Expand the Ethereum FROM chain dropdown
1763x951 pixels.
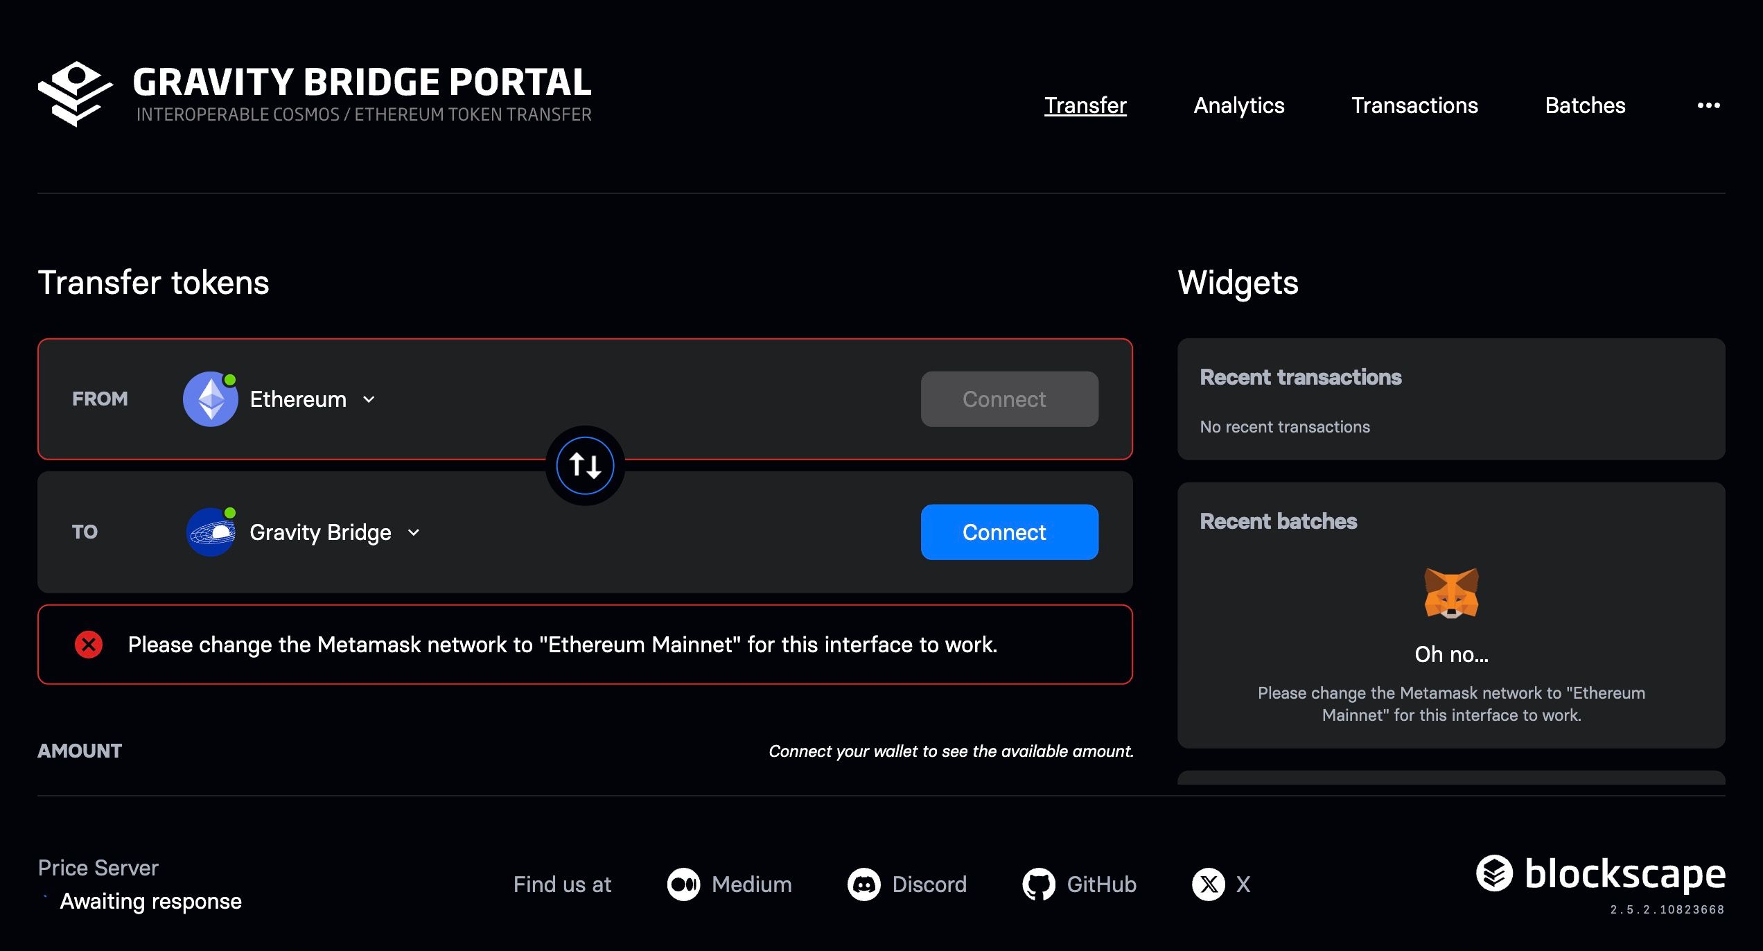point(369,399)
